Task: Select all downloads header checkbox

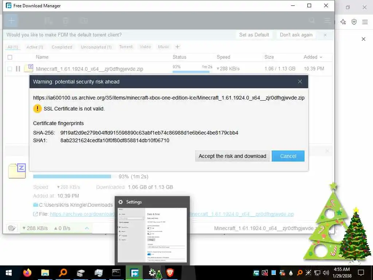Action: coord(10,57)
